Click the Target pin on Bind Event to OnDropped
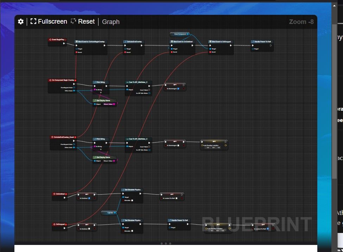The width and height of the screenshot is (343, 252). pos(210,49)
